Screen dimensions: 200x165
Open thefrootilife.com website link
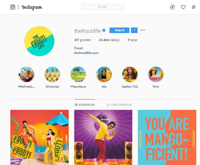coord(86,53)
